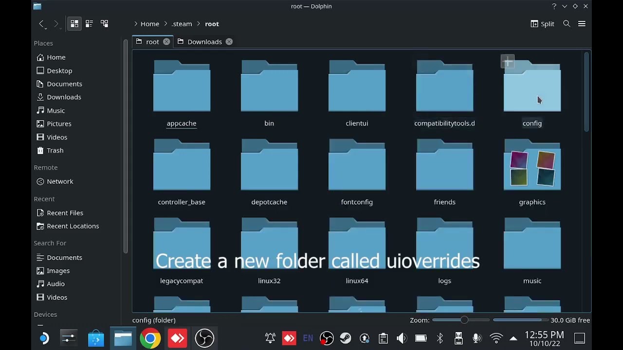The width and height of the screenshot is (623, 350).
Task: Go forward using the forward arrow
Action: (56, 24)
